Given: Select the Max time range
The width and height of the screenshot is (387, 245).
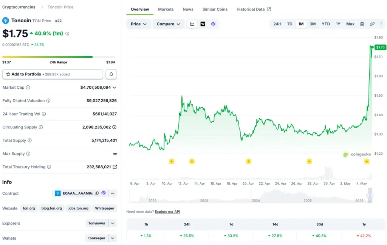Looking at the screenshot, I should 350,24.
